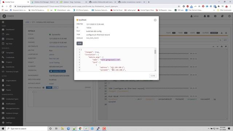Click the browser address bar
Image resolution: width=233 pixels, height=131 pixels.
click(x=95, y=7)
